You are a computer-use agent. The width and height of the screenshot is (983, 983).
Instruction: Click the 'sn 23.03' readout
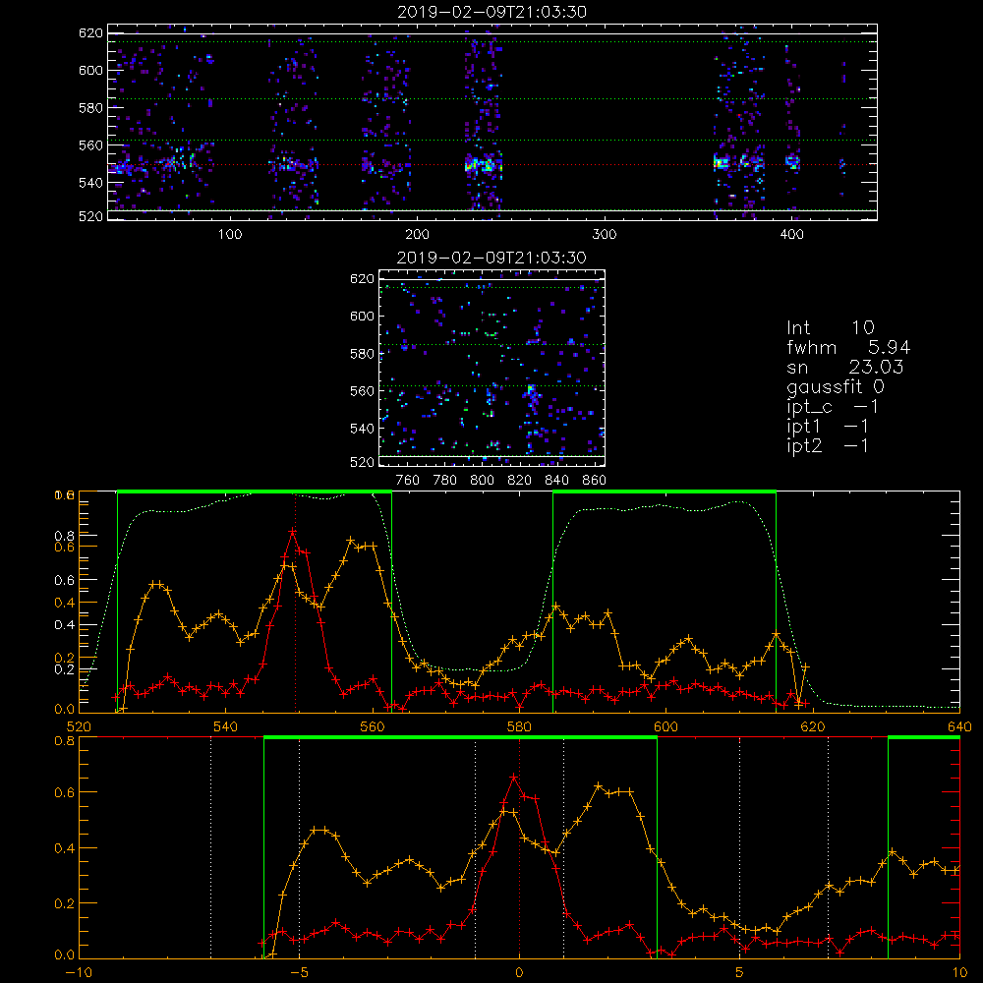[x=844, y=367]
